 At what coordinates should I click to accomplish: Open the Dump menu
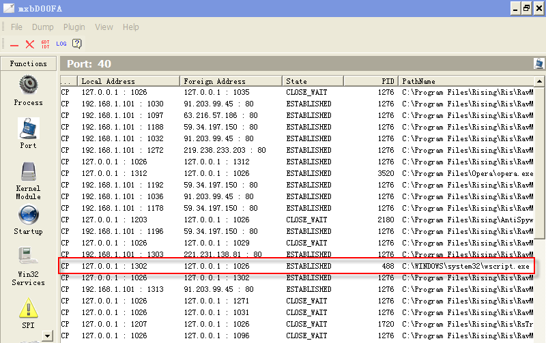(43, 27)
